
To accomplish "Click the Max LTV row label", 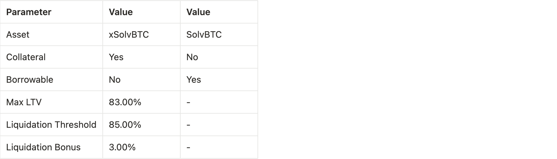I will click(24, 102).
